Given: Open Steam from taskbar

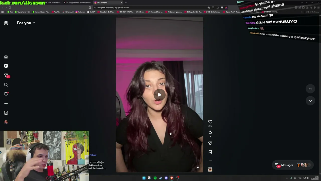Looking at the screenshot, I should tap(160, 178).
